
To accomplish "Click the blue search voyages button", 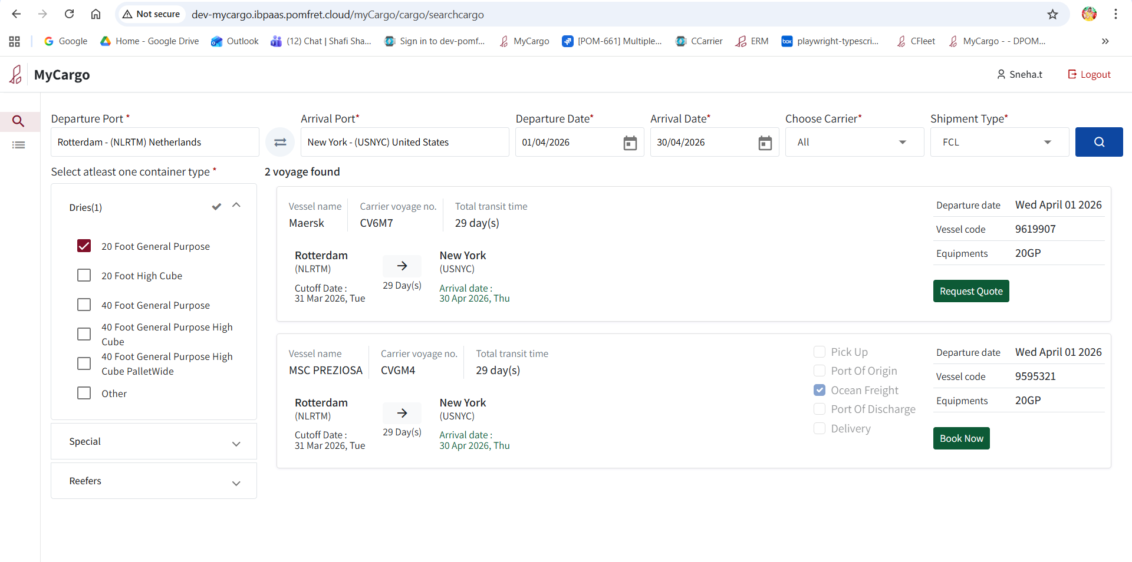I will (x=1098, y=142).
